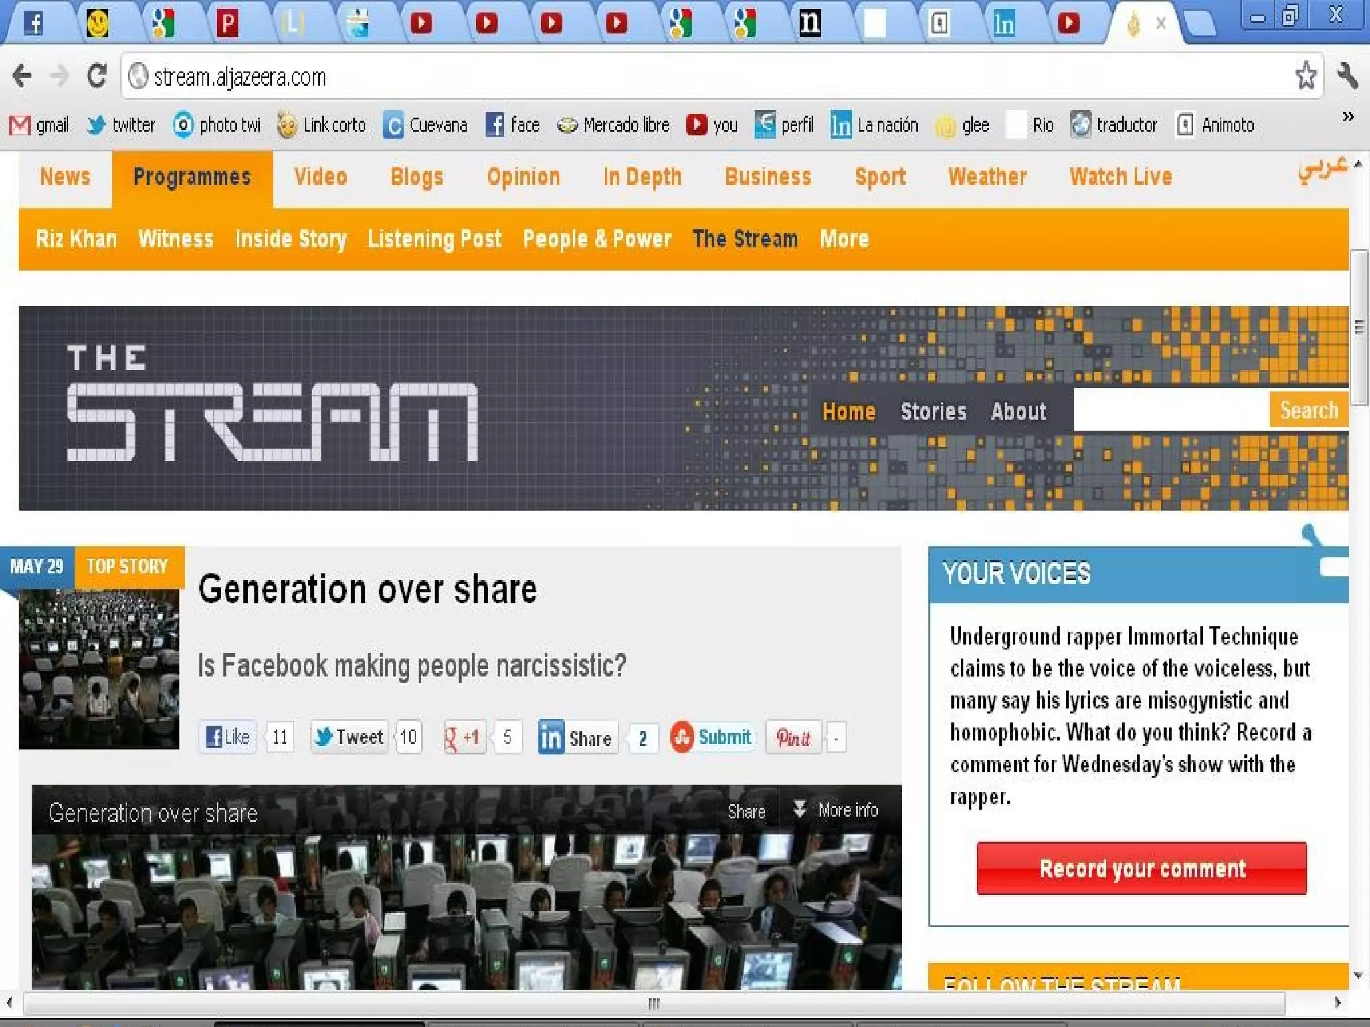This screenshot has width=1370, height=1027.
Task: Switch to the Arabic language site
Action: pos(1322,171)
